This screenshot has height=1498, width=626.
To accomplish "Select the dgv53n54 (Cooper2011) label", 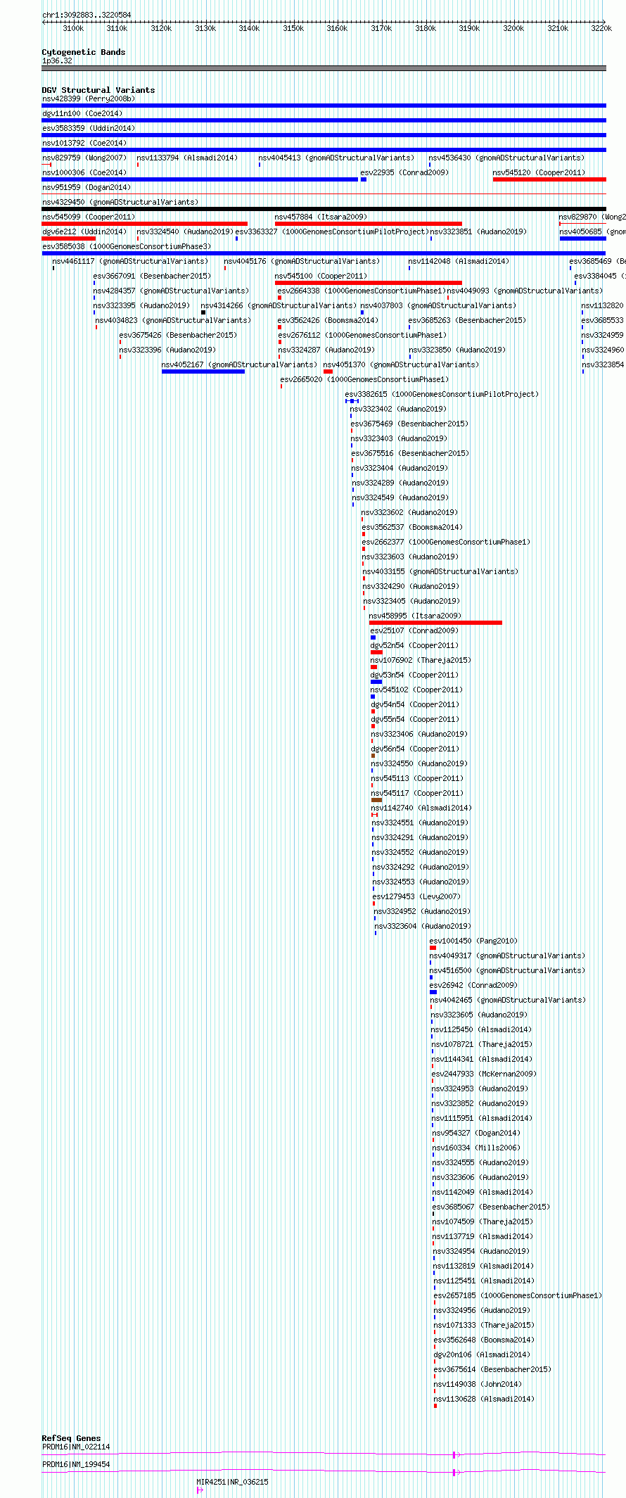I will coord(414,675).
